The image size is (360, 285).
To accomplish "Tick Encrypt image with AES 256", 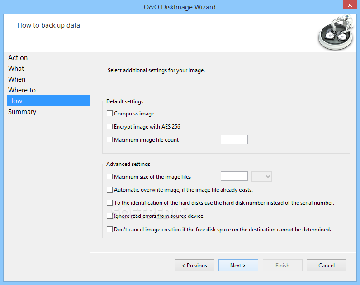I will pyautogui.click(x=110, y=127).
